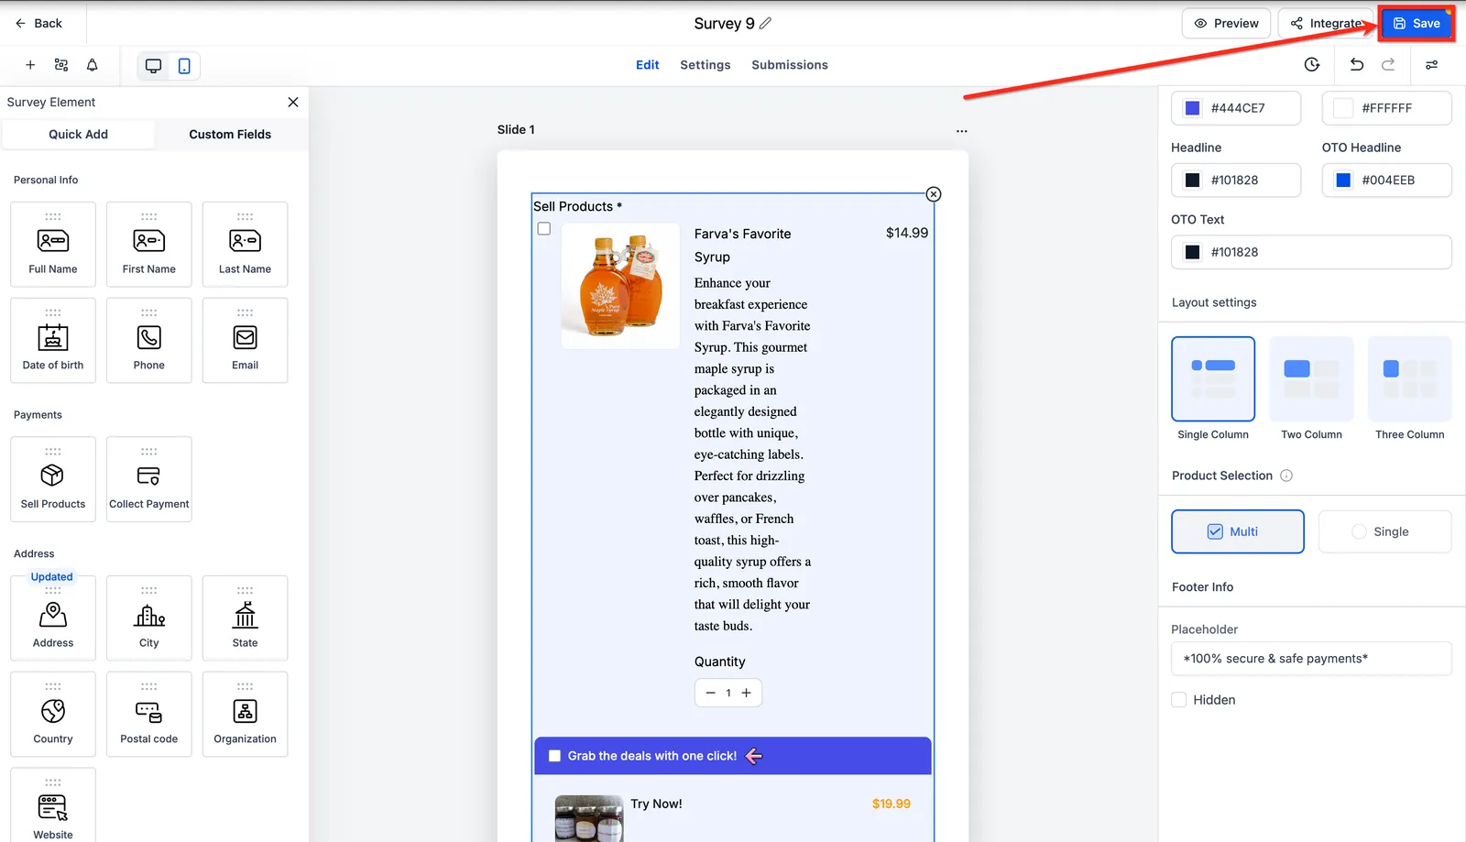The width and height of the screenshot is (1466, 842).
Task: Add the Website element
Action: 53,805
